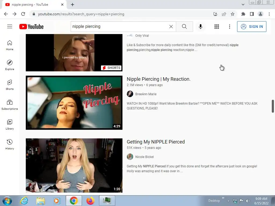Click the BreeAnn Marie channel avatar
275x206 pixels.
pyautogui.click(x=130, y=94)
